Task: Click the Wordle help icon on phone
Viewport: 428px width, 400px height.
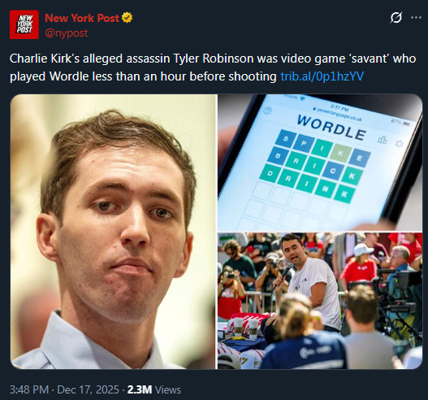Action: [267, 111]
